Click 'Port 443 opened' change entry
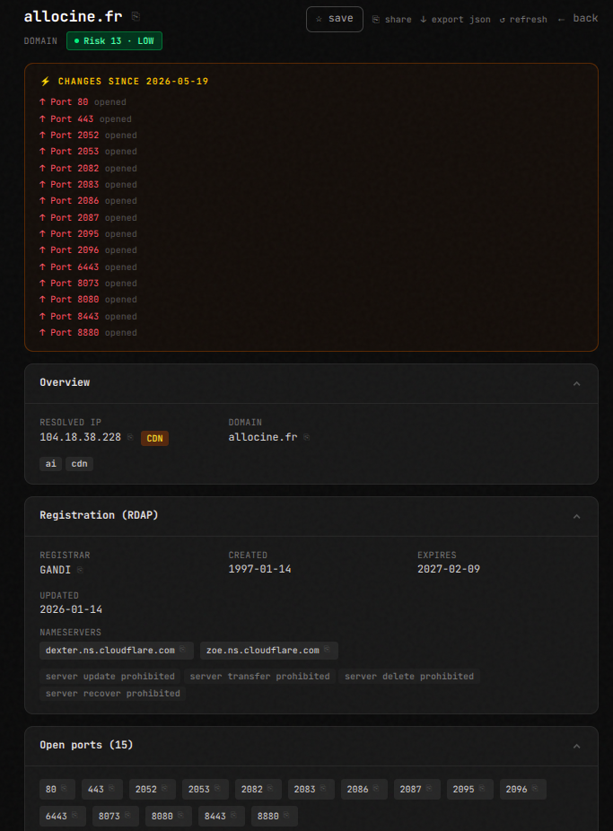This screenshot has height=831, width=613. (85, 118)
